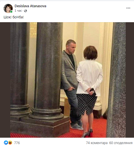Click the dark left margin beside the photo
Image resolution: width=134 pixels, height=146 pixels.
pyautogui.click(x=5, y=80)
